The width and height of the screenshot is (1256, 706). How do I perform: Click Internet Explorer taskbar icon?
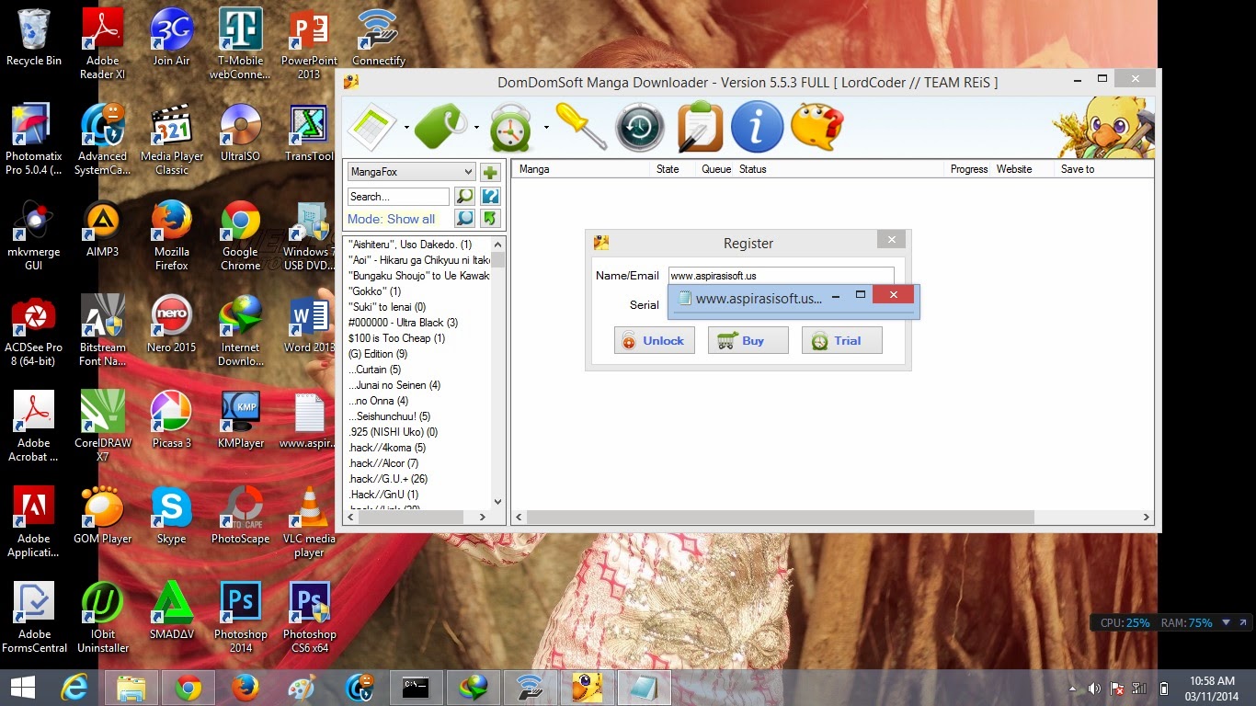point(74,688)
